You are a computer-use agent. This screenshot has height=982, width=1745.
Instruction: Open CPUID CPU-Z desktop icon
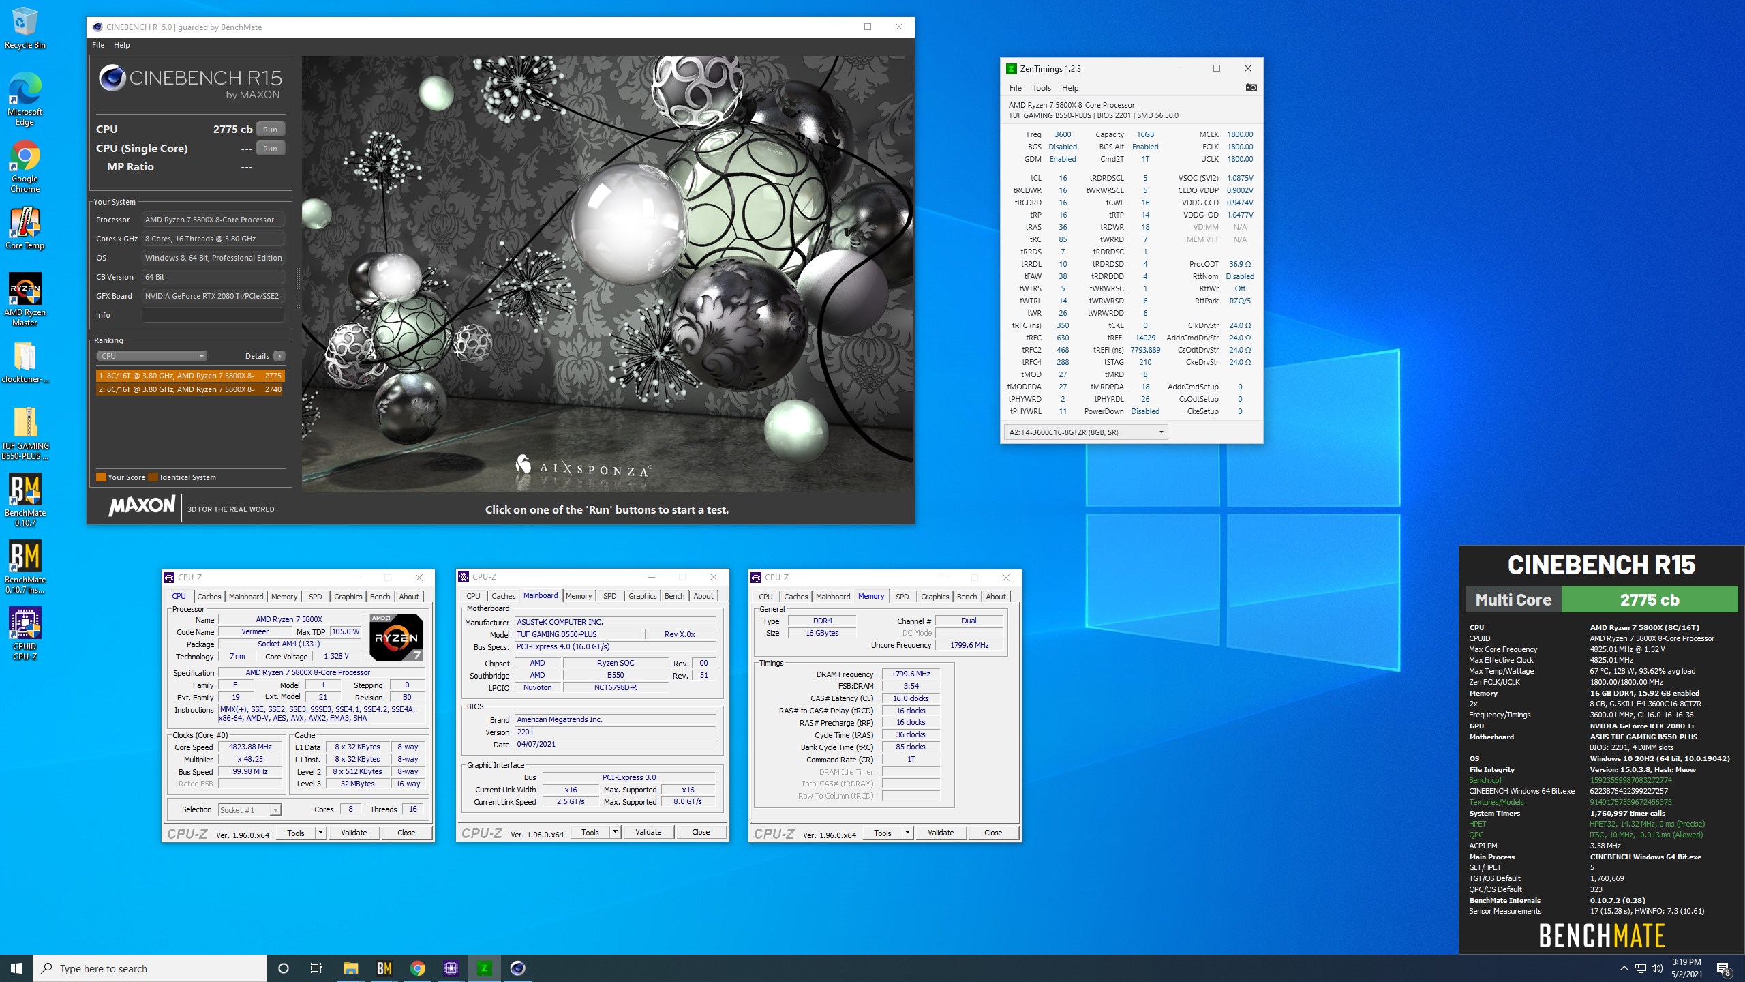coord(25,634)
